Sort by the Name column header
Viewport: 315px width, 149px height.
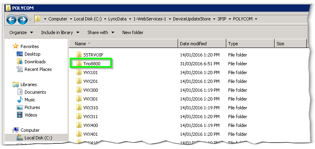124,44
